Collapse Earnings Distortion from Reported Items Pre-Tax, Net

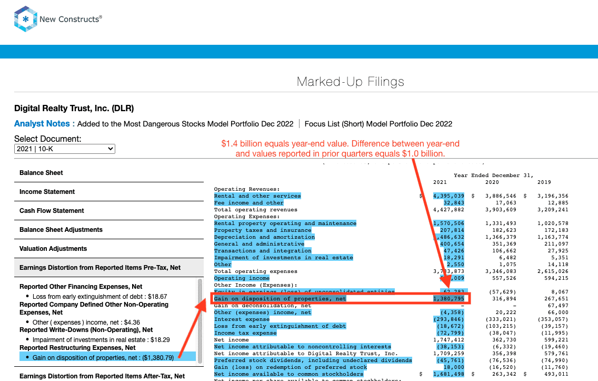click(x=109, y=268)
